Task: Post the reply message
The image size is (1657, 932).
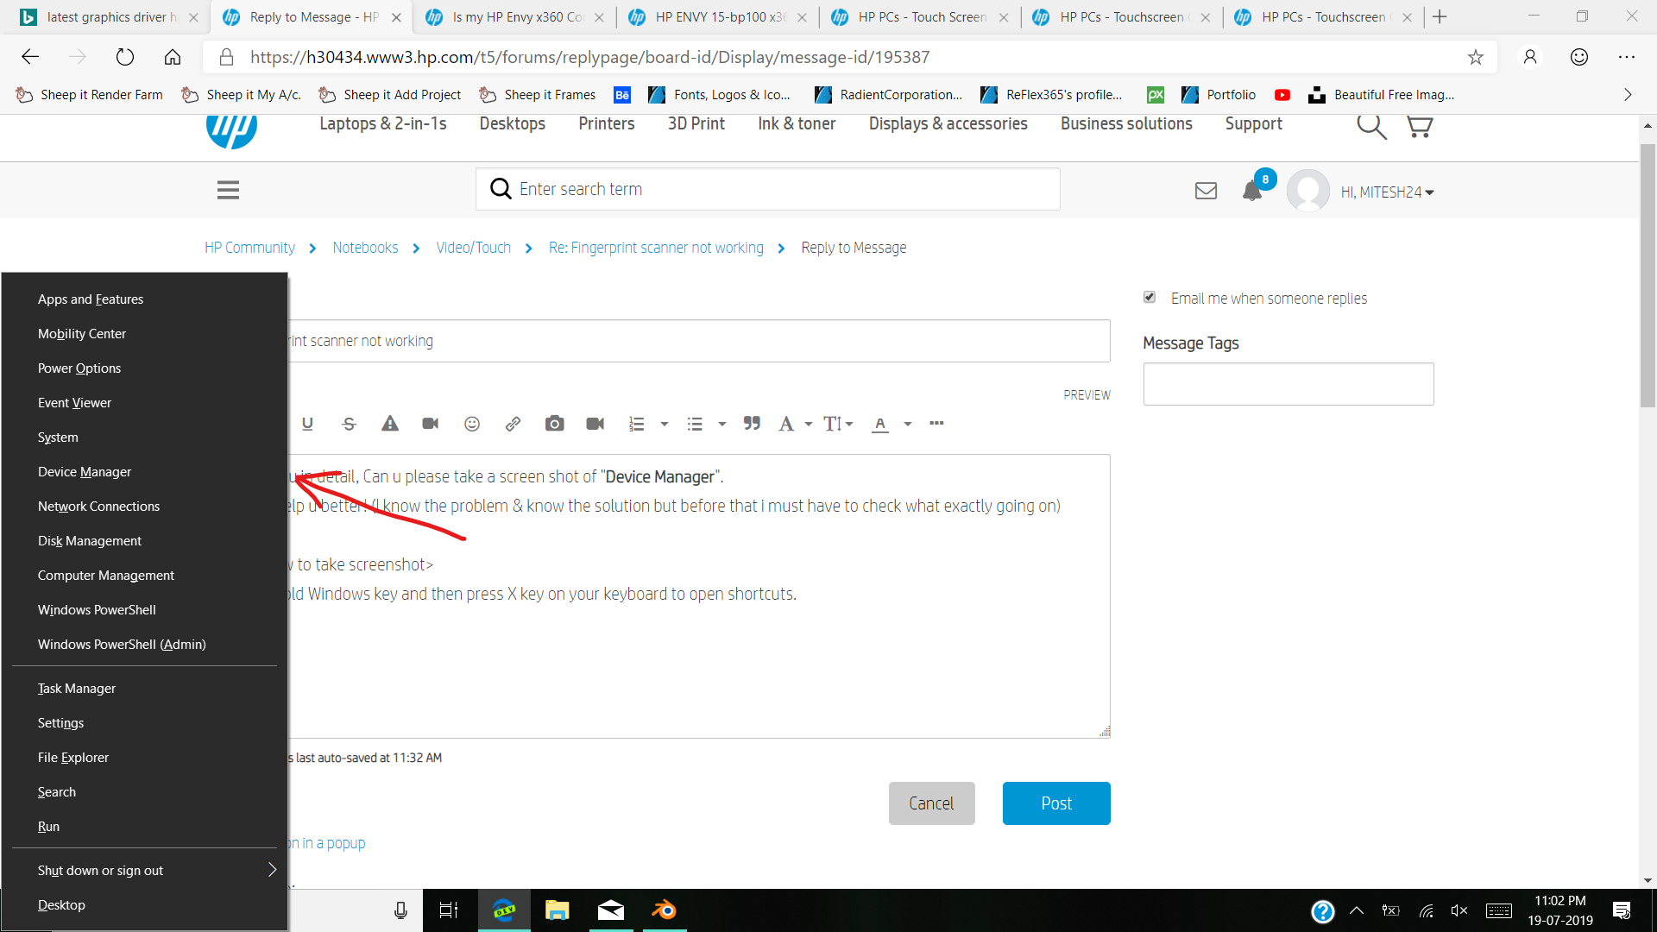Action: pyautogui.click(x=1055, y=803)
